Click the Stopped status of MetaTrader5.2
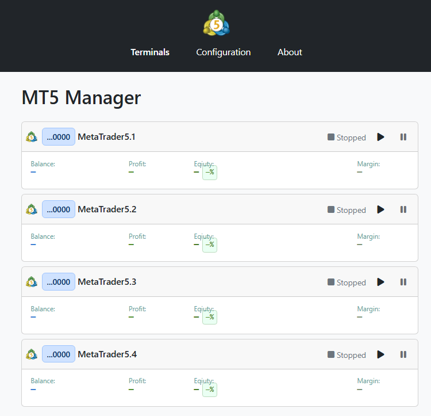 coord(347,210)
